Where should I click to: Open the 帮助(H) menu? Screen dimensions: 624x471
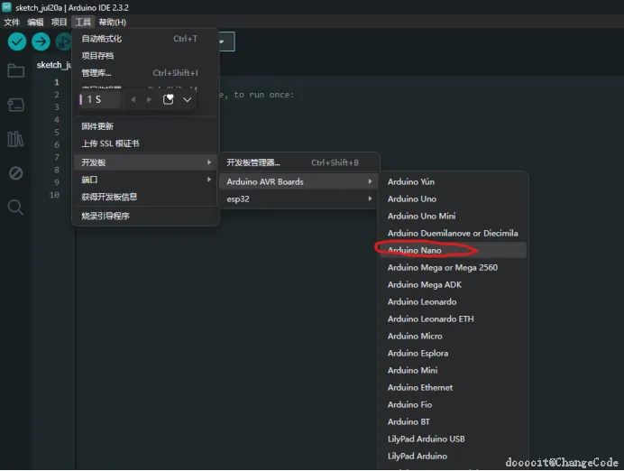[113, 22]
